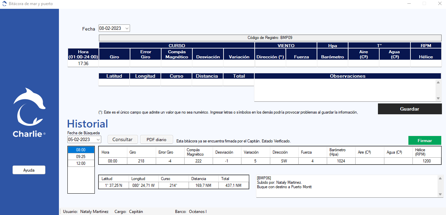
Task: Choose the 12:00 history entry
Action: [x=81, y=163]
